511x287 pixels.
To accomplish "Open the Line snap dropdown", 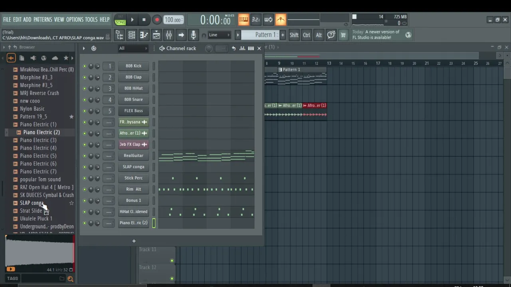I will tap(219, 35).
